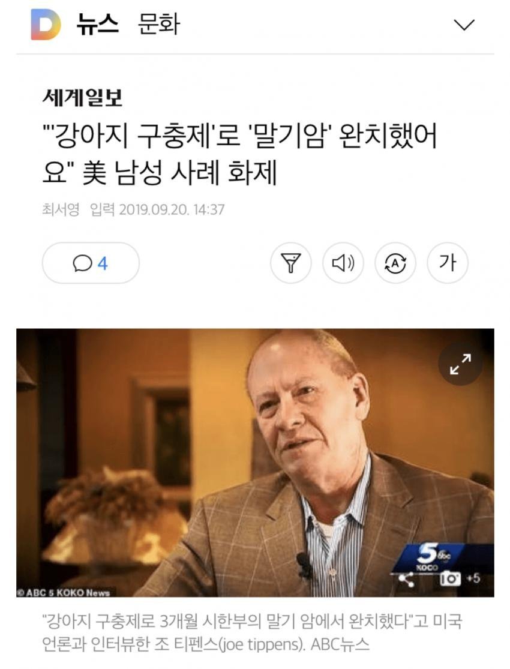Click the funnel summary icon
The image size is (510, 669).
(290, 263)
